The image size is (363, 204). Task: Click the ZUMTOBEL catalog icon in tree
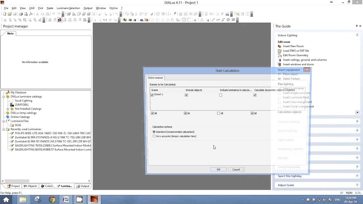coord(12,105)
